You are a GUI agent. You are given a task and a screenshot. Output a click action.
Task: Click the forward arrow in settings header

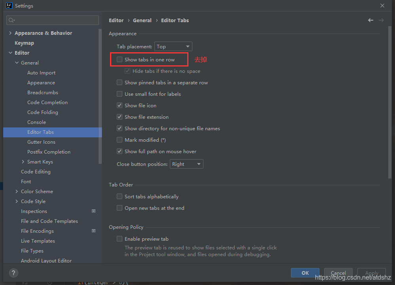click(x=381, y=20)
